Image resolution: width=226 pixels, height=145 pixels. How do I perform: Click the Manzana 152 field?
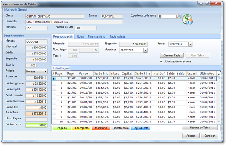coord(37,28)
